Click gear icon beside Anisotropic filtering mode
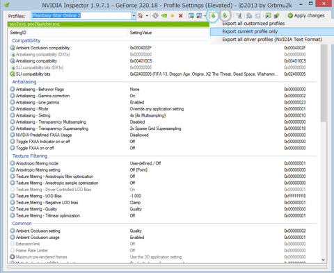This screenshot has width=334, height=273. coord(13,163)
